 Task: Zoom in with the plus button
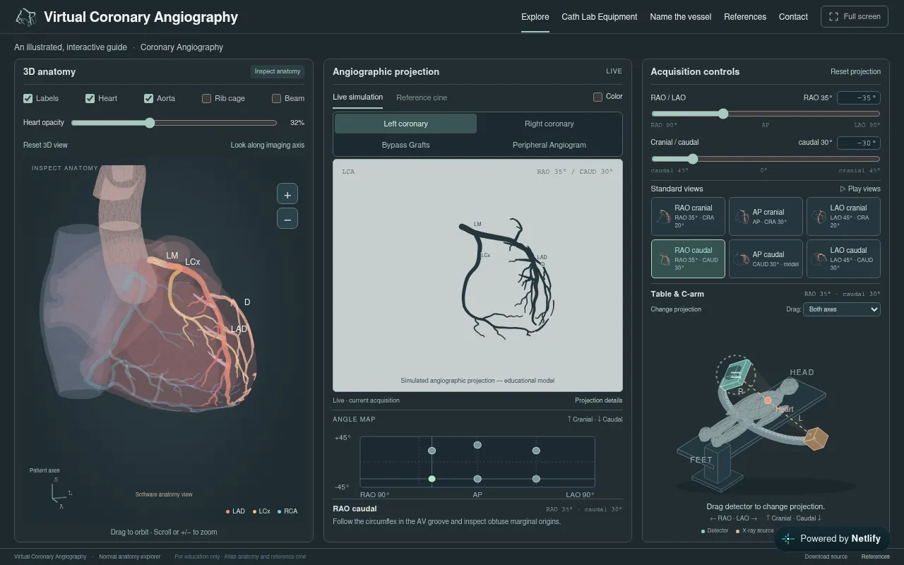[x=287, y=194]
